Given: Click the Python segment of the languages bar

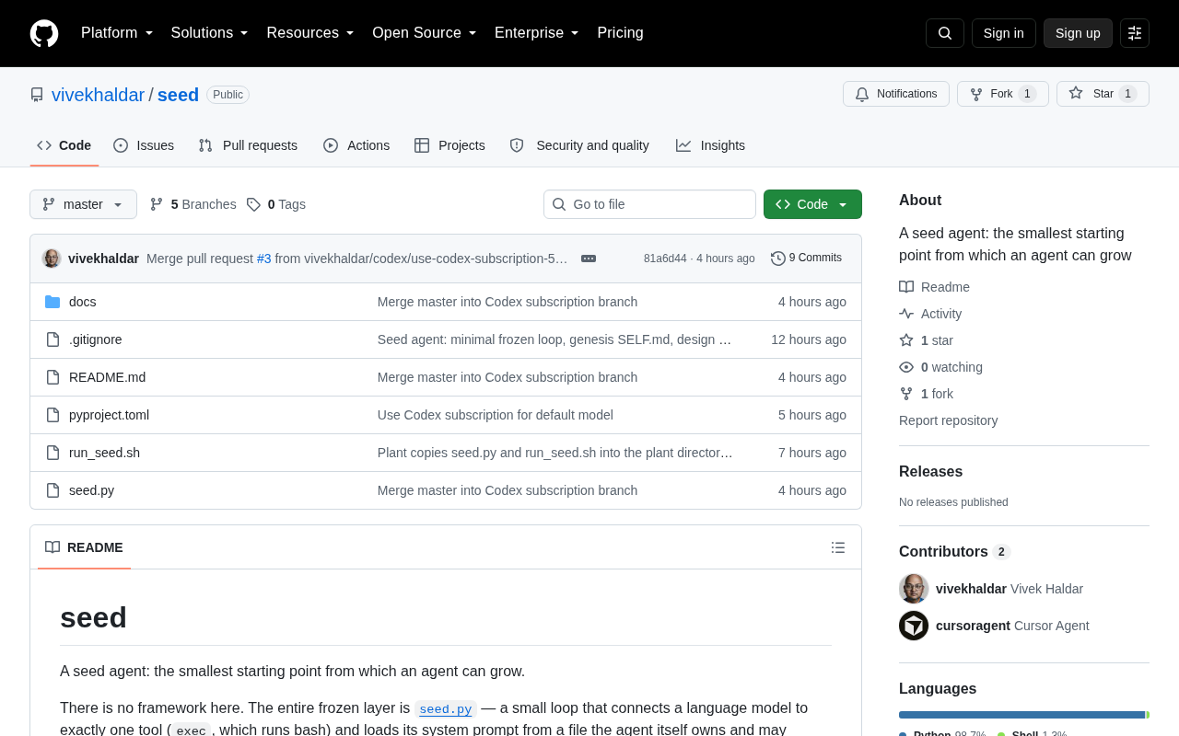Looking at the screenshot, I should (1021, 715).
